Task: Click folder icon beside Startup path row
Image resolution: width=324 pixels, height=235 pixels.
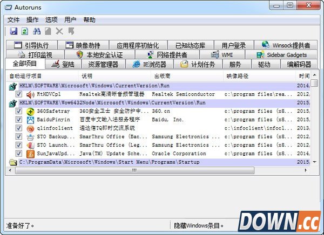Action: 13,162
